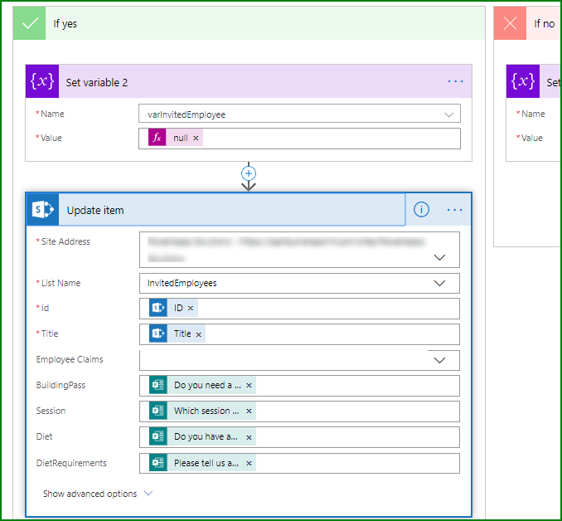Click the SharePoint icon on Title token

[x=158, y=334]
